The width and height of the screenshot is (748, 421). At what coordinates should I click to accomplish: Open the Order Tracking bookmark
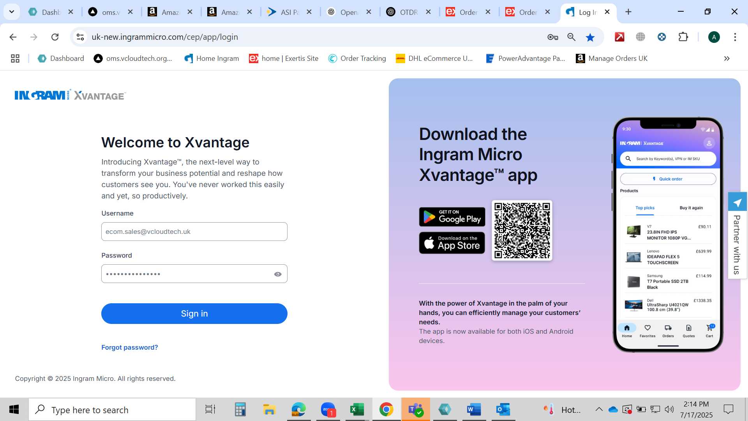357,58
